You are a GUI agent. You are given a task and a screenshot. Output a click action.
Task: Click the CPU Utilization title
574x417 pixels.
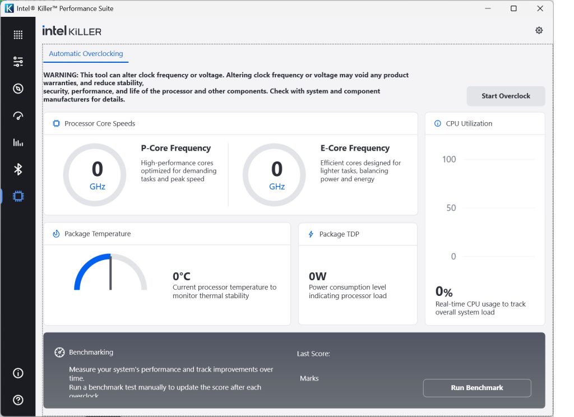[469, 123]
